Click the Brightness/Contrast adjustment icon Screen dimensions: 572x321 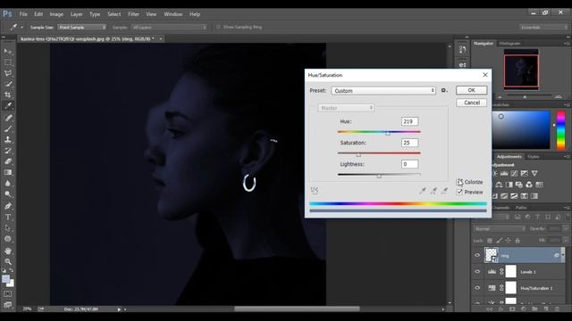pyautogui.click(x=495, y=174)
